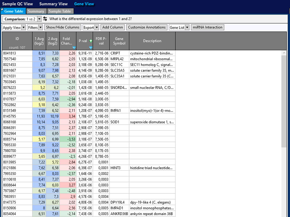Select fold change cell 3,34
The image size is (290, 217).
[68, 116]
